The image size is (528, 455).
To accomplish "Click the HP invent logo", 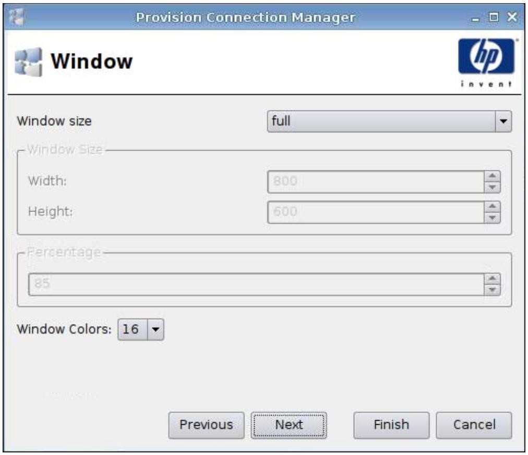I will [486, 63].
